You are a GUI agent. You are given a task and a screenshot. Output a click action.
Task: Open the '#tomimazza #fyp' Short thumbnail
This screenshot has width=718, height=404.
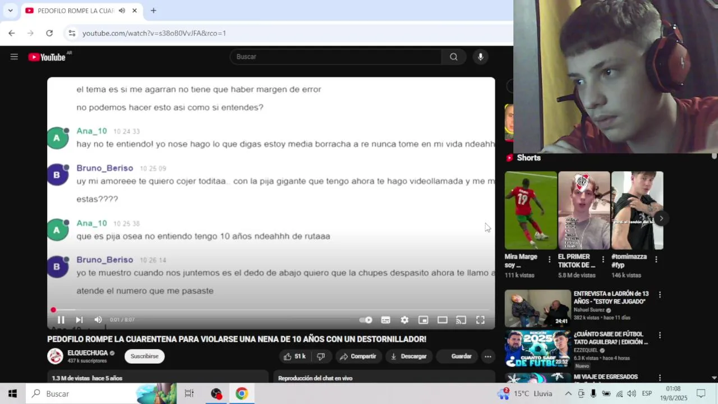[x=637, y=210]
